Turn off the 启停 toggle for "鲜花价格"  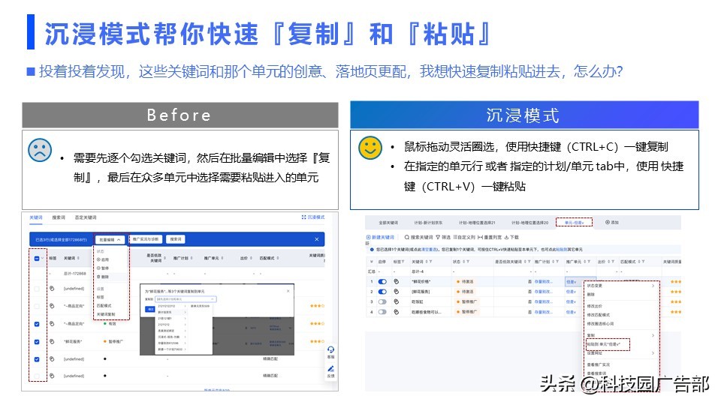[382, 281]
